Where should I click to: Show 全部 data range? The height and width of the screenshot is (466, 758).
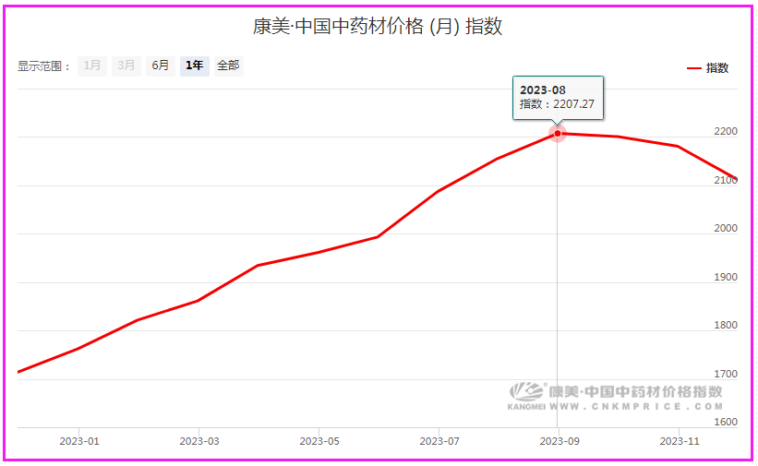pos(228,66)
